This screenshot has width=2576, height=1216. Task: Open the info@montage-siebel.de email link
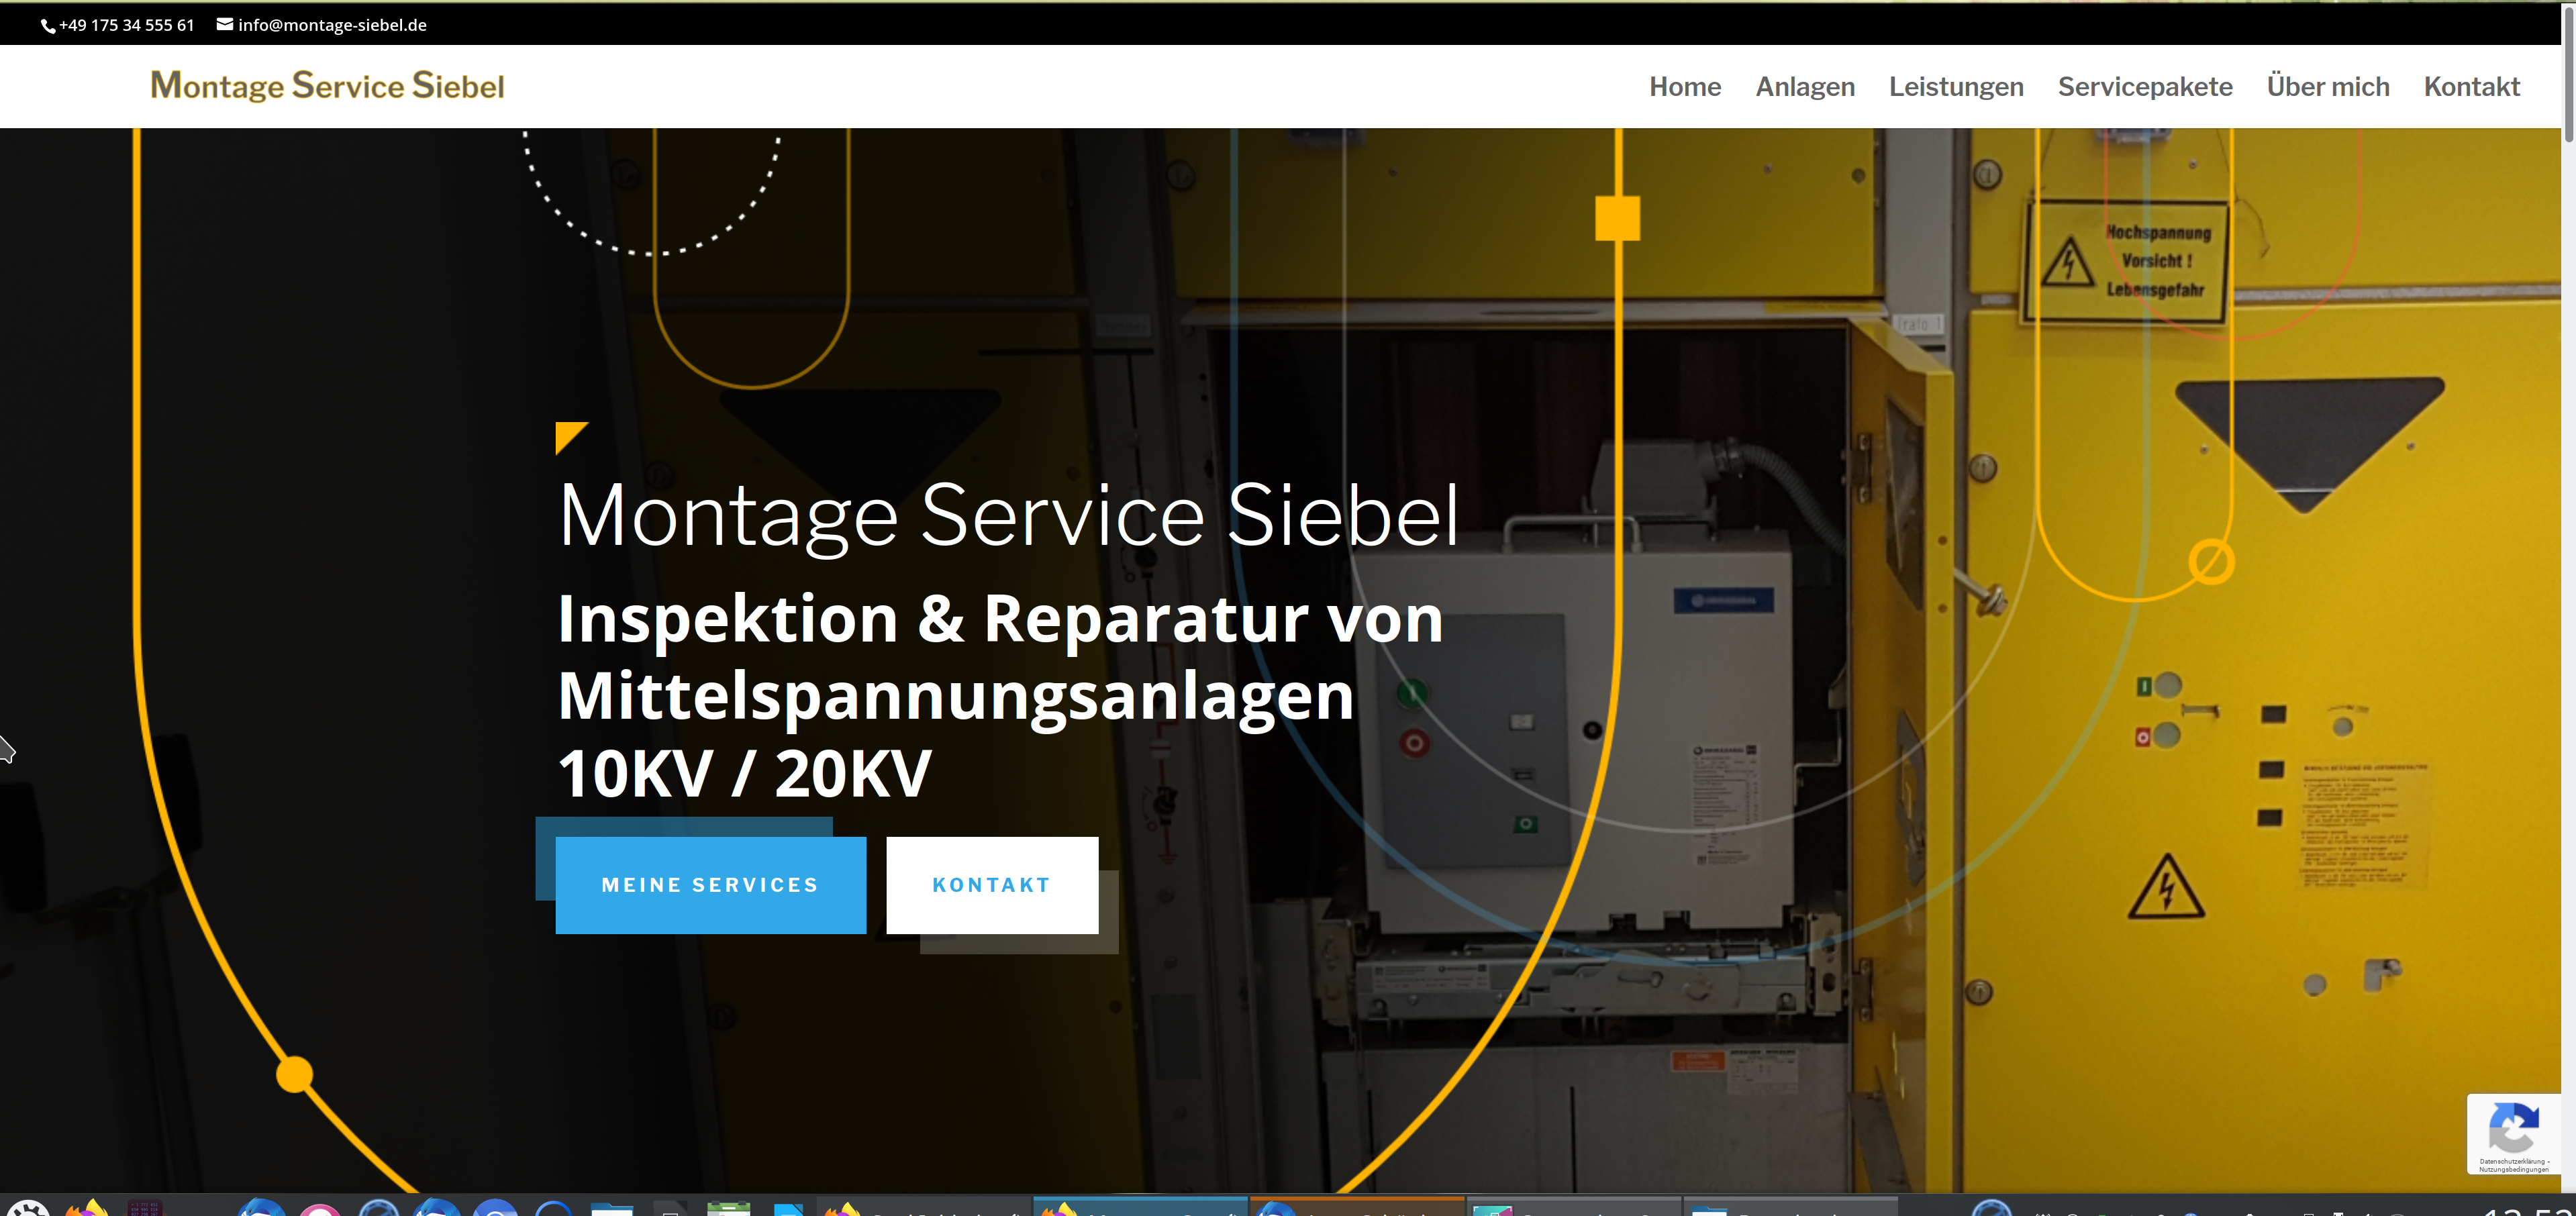pos(332,25)
